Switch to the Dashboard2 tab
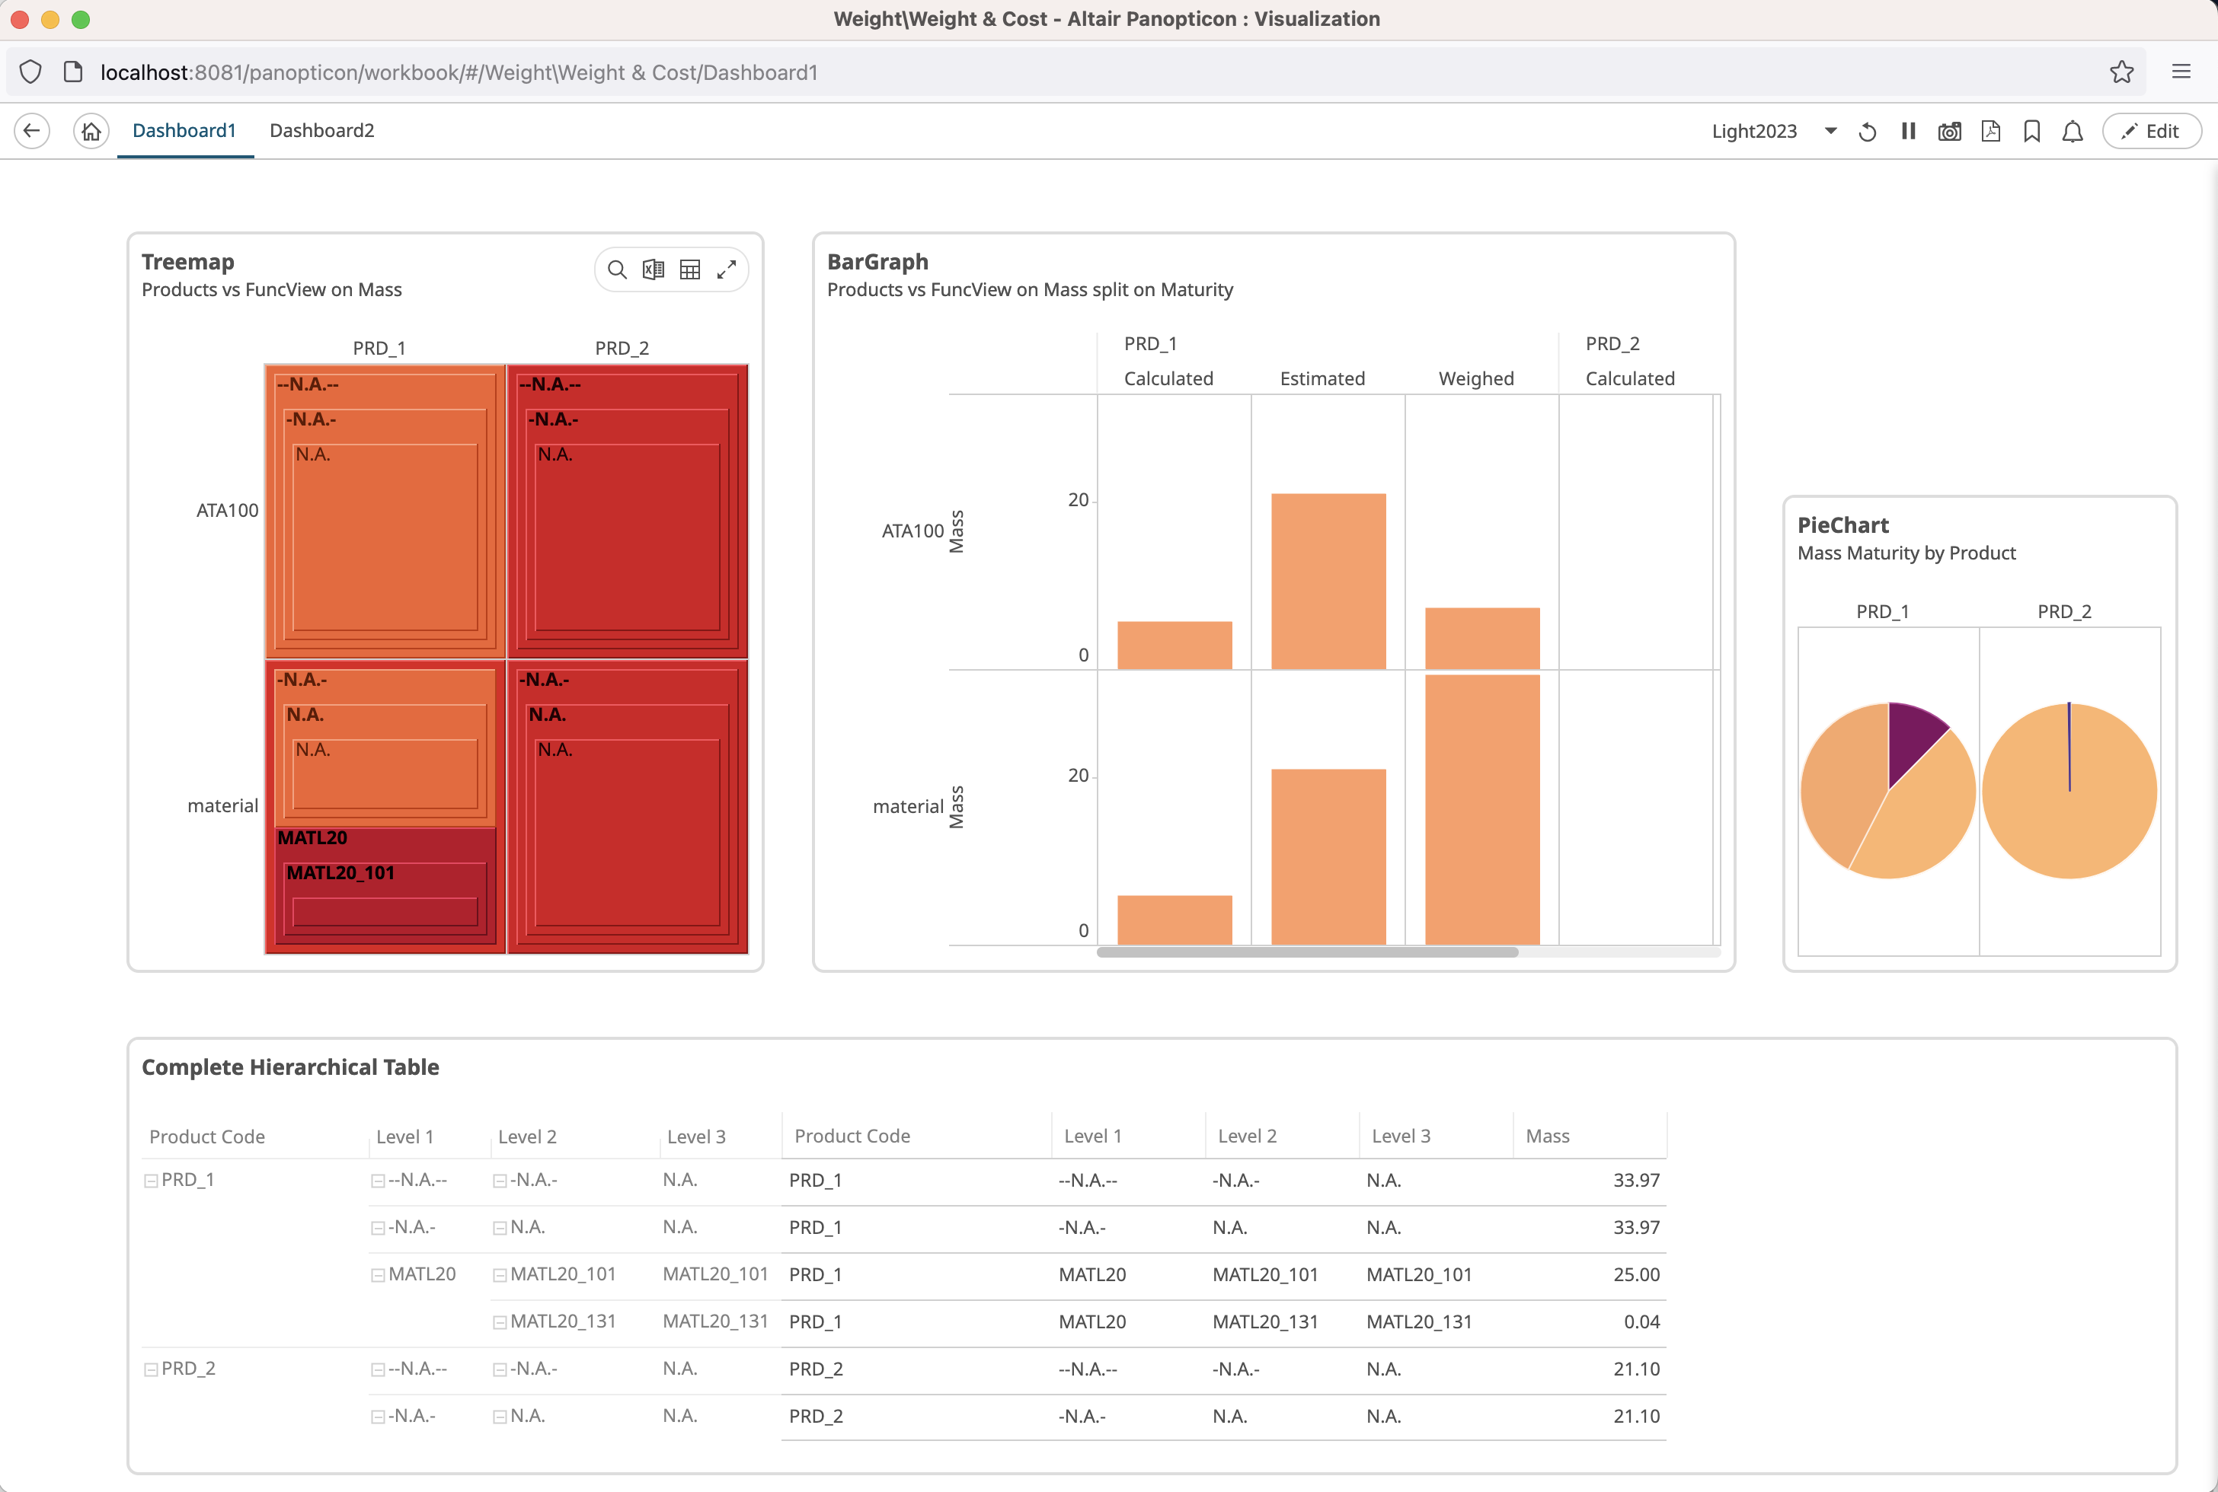2218x1492 pixels. [x=321, y=131]
